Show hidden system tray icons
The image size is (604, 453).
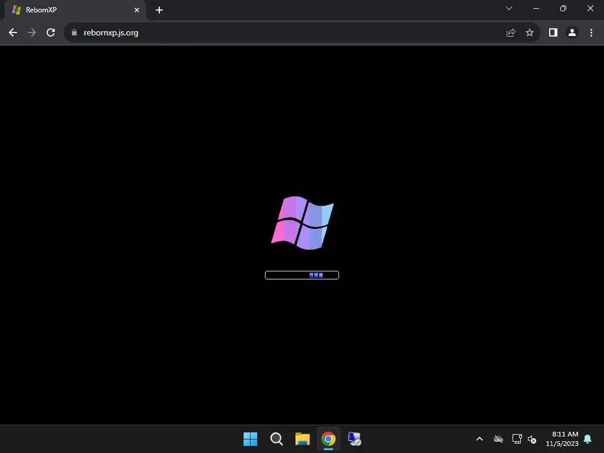click(x=480, y=439)
